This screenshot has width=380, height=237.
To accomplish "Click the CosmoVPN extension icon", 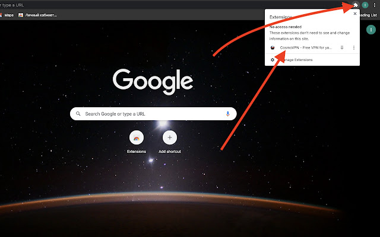I will click(x=273, y=47).
